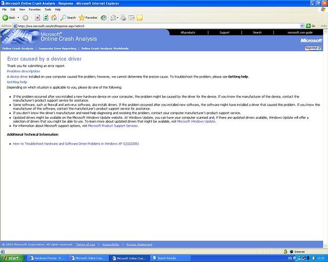328x262 pixels.
Task: Open the Edit menu
Action: pyautogui.click(x=13, y=9)
